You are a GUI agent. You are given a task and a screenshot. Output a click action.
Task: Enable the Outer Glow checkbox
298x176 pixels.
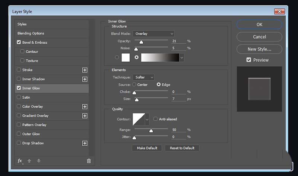point(19,134)
